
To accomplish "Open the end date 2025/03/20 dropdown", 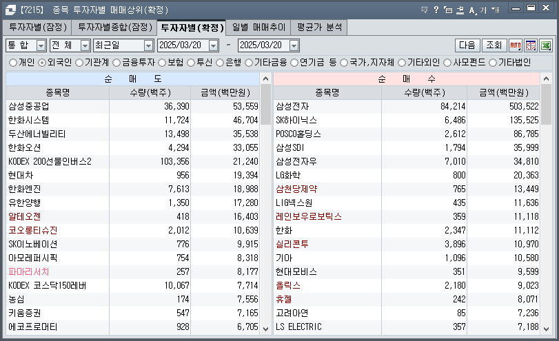I will pyautogui.click(x=294, y=45).
